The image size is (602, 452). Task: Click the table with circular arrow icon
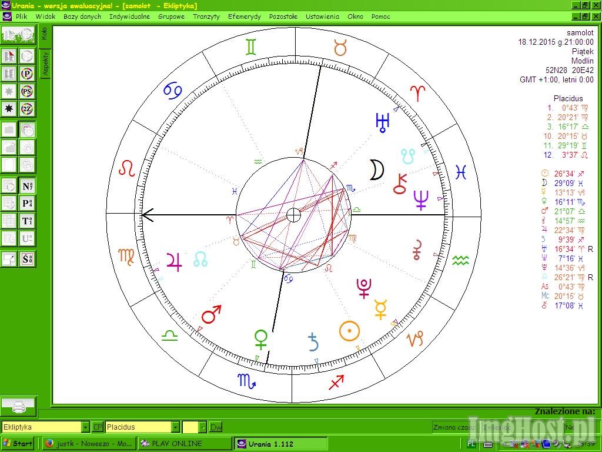(9, 204)
